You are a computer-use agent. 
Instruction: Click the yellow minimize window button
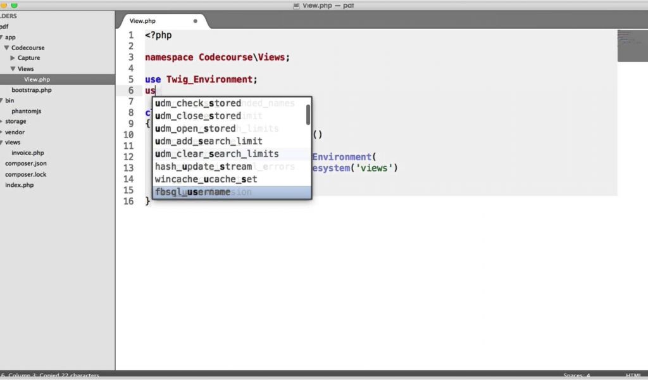pos(4,5)
